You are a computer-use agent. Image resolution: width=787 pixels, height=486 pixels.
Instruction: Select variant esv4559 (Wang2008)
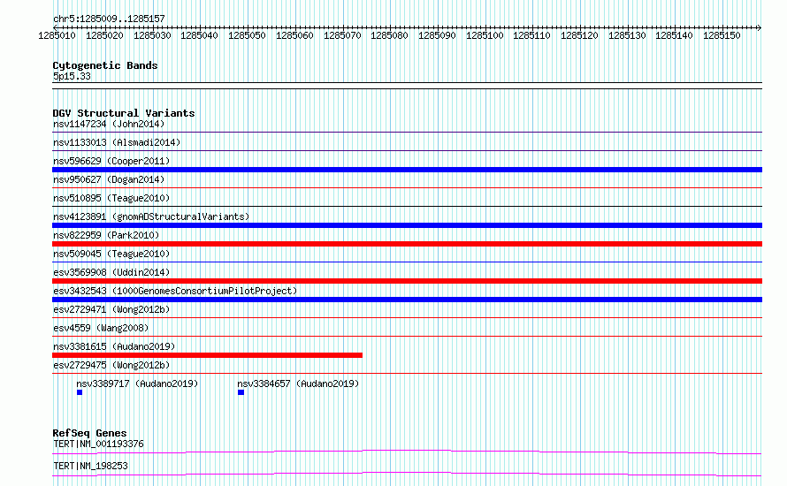101,328
